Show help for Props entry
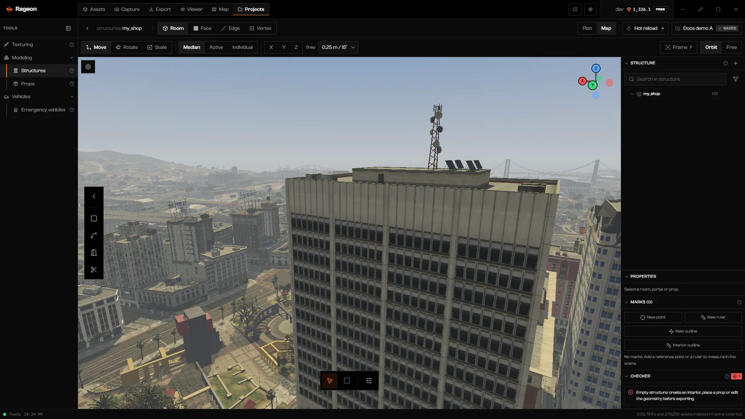 point(72,84)
